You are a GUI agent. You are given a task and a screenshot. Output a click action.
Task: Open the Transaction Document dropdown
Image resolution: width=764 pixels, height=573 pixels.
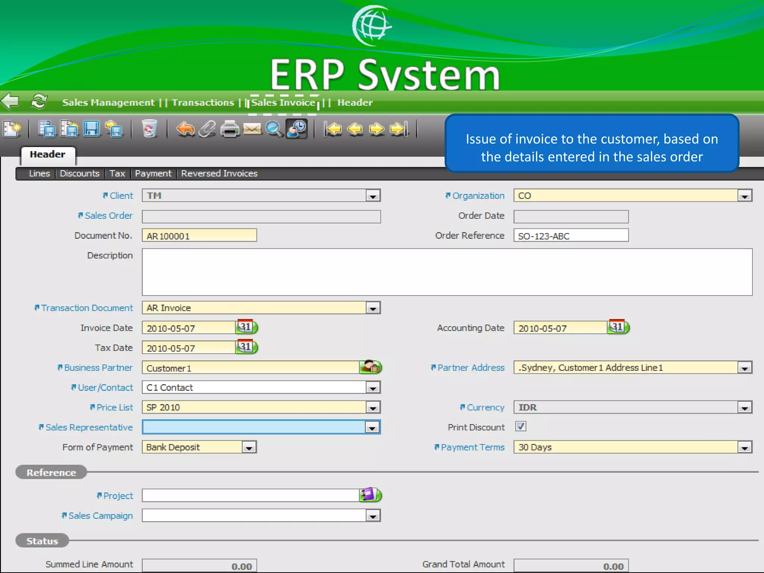(373, 308)
